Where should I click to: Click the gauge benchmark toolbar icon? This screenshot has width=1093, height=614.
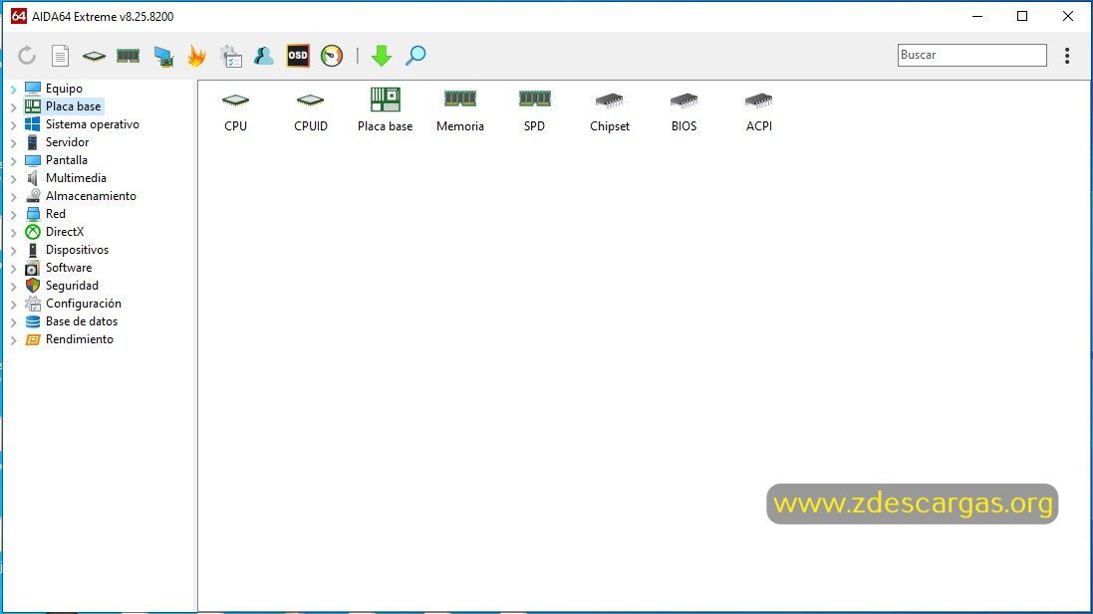pyautogui.click(x=332, y=56)
